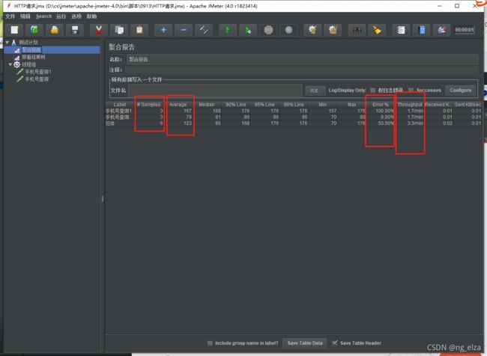Click the Save Table Data button
The width and height of the screenshot is (487, 356).
coord(305,343)
